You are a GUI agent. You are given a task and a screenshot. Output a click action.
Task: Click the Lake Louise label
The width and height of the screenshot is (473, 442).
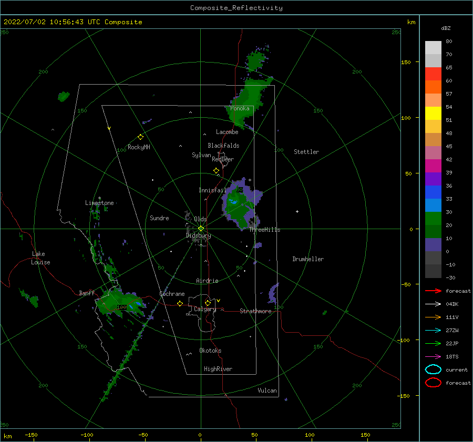pyautogui.click(x=40, y=258)
